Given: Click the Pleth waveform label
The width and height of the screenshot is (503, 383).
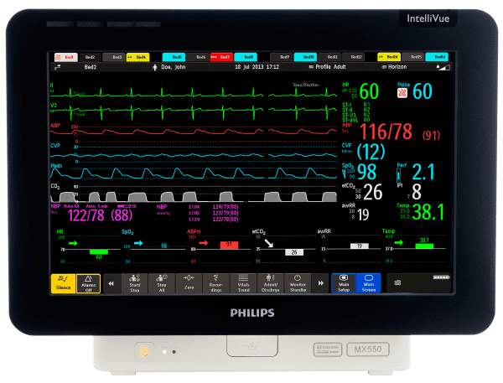Looking at the screenshot, I should click(56, 166).
